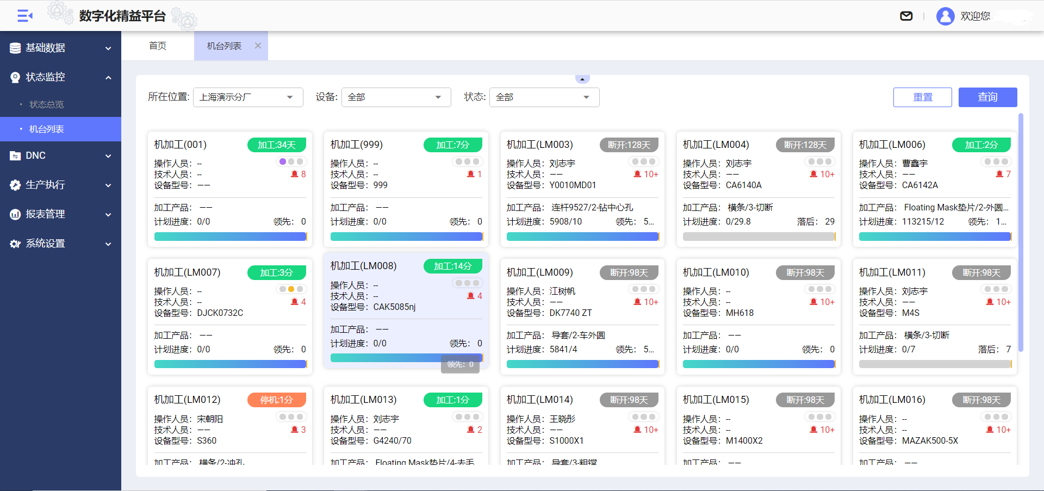Screen dimensions: 1044x491
Task: Click alarm bell on 机加工(999) card
Action: [x=471, y=174]
